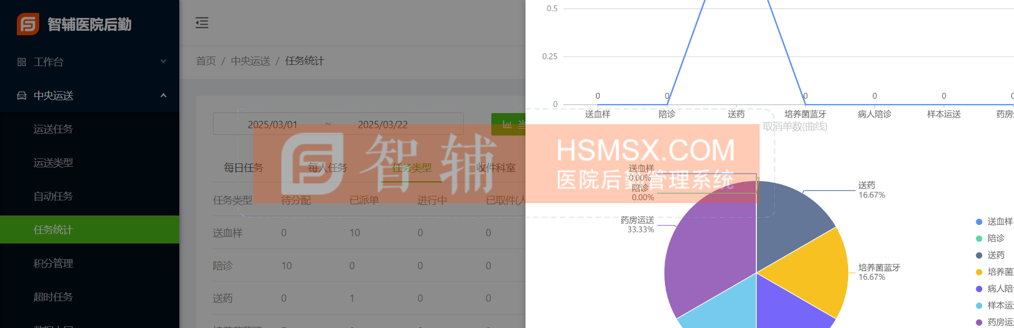1014x328 pixels.
Task: Click the bar chart icon on green button
Action: point(507,124)
